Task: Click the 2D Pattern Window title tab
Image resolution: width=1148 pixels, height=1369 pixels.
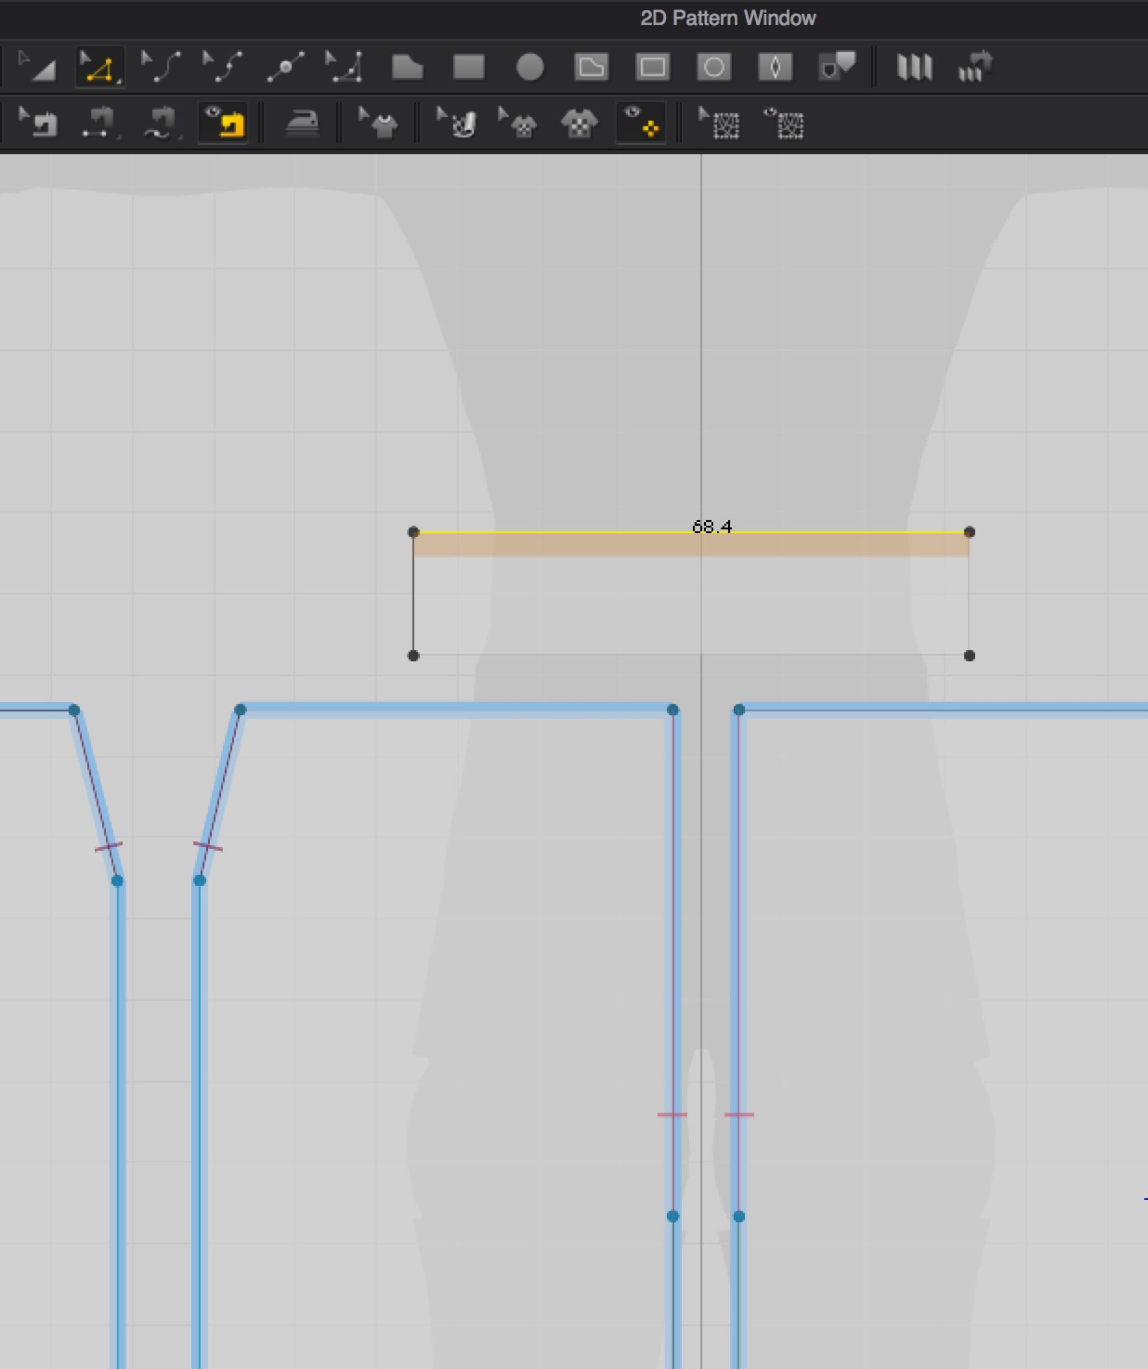Action: coord(728,18)
